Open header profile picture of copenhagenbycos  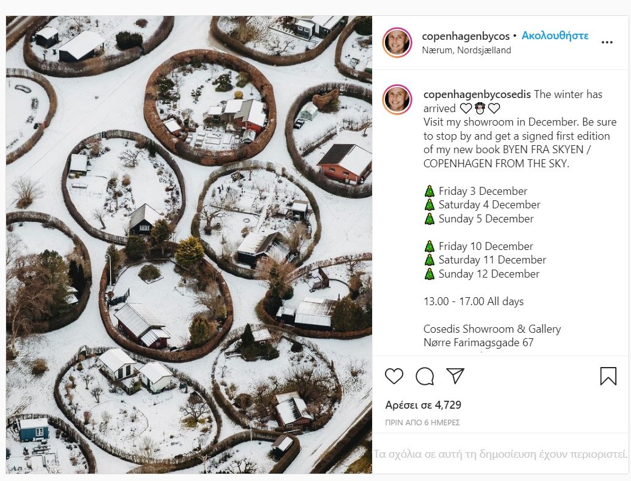click(397, 42)
